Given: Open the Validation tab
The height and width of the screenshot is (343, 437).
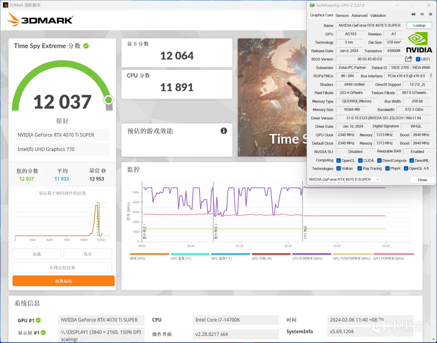Looking at the screenshot, I should (x=378, y=15).
